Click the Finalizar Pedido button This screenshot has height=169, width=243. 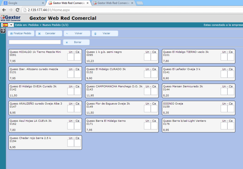[x=21, y=33]
